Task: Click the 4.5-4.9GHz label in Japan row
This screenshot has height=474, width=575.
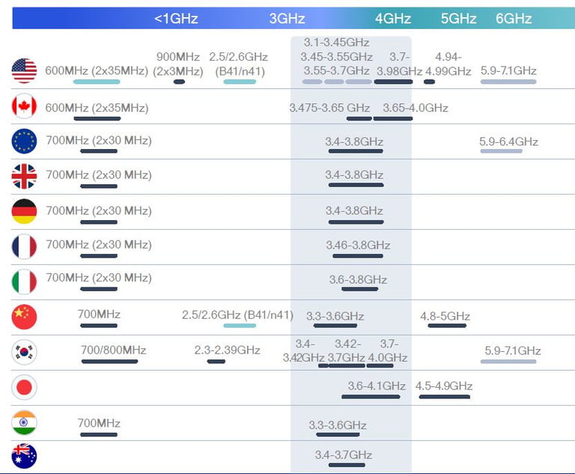Action: [444, 386]
